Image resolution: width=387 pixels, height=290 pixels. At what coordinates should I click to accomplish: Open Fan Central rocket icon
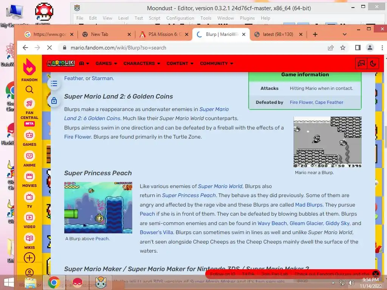29,103
